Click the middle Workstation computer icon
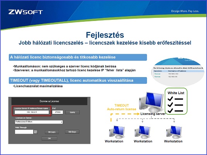The image size is (207, 155). (142, 132)
